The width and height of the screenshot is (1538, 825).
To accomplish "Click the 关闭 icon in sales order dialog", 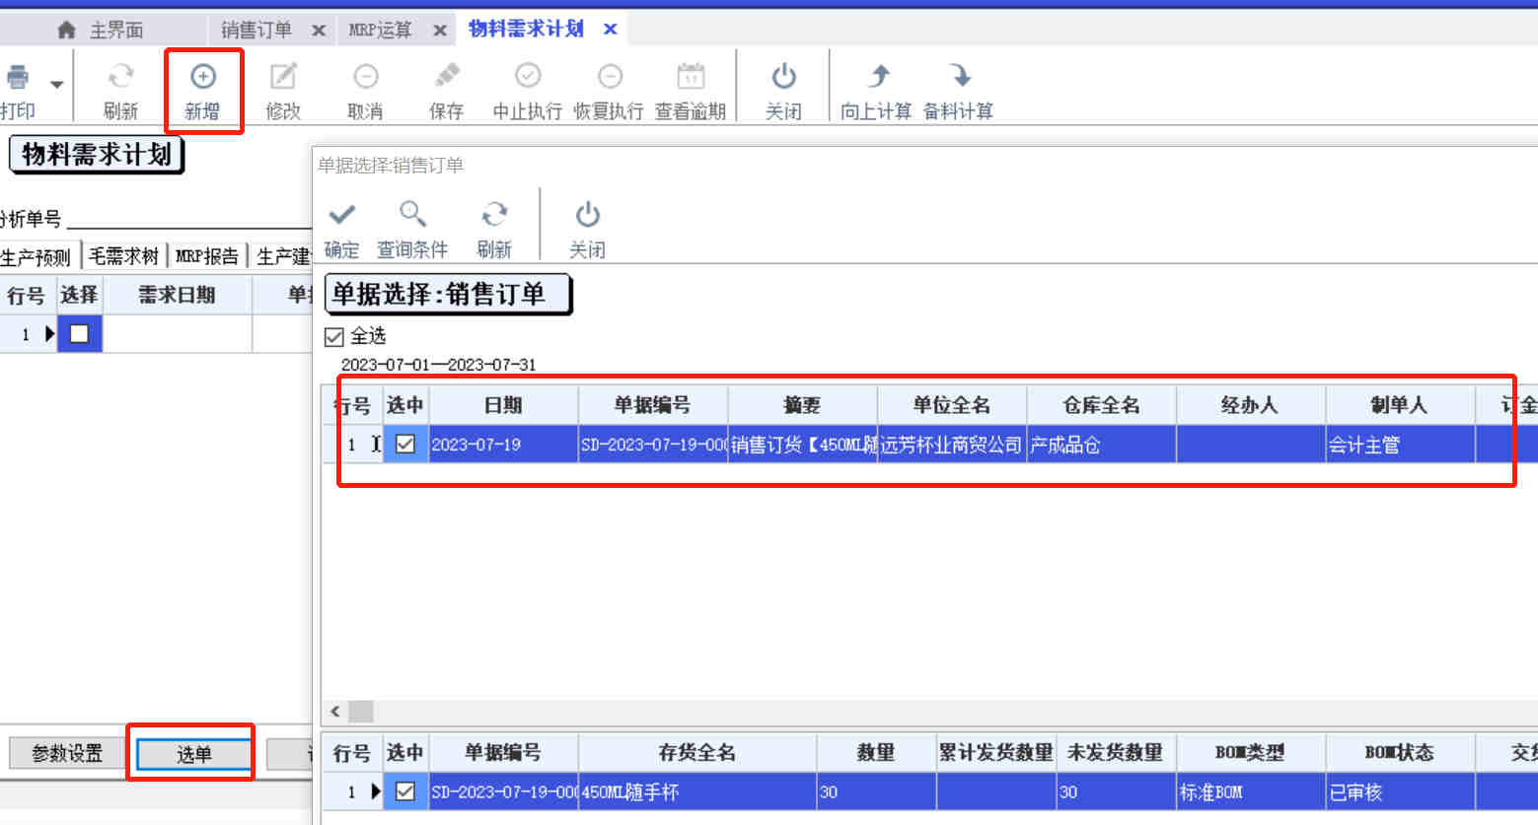I will pos(587,214).
